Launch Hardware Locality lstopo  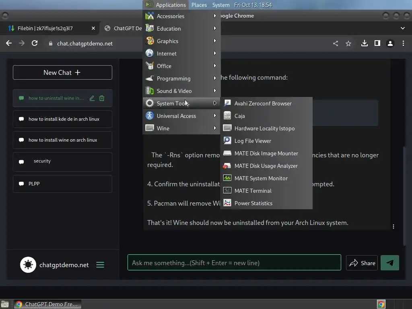pos(266,128)
